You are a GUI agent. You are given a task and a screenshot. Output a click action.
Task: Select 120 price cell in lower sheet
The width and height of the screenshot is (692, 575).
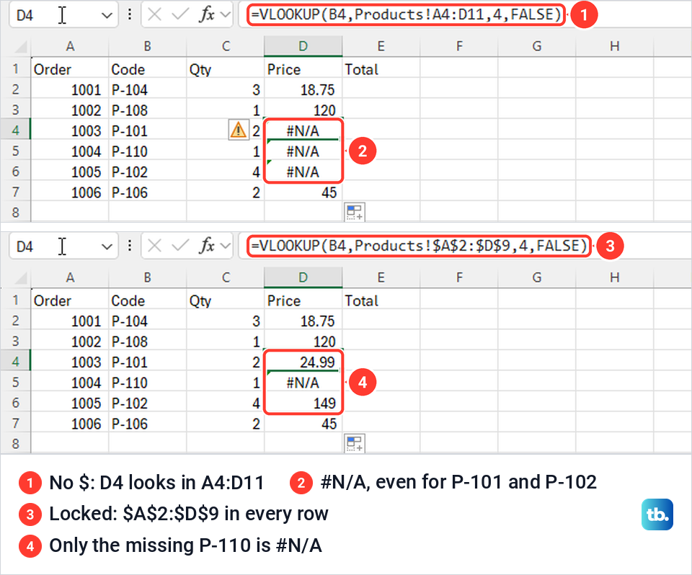[303, 341]
